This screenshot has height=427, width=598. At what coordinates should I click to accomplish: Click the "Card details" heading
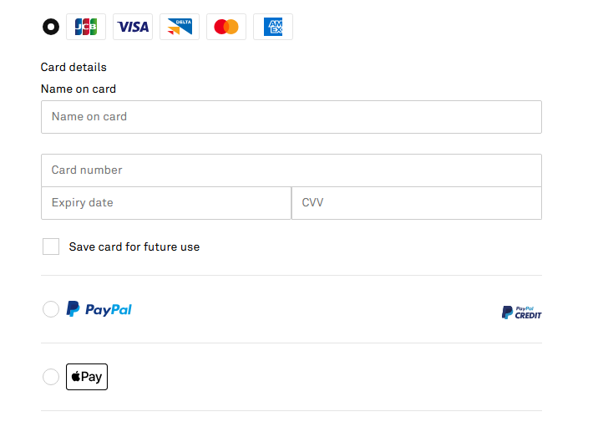point(73,67)
